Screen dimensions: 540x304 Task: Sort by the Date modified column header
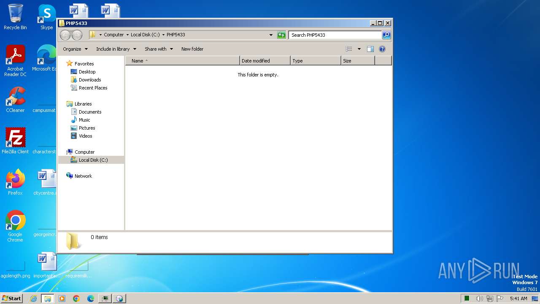(x=265, y=61)
